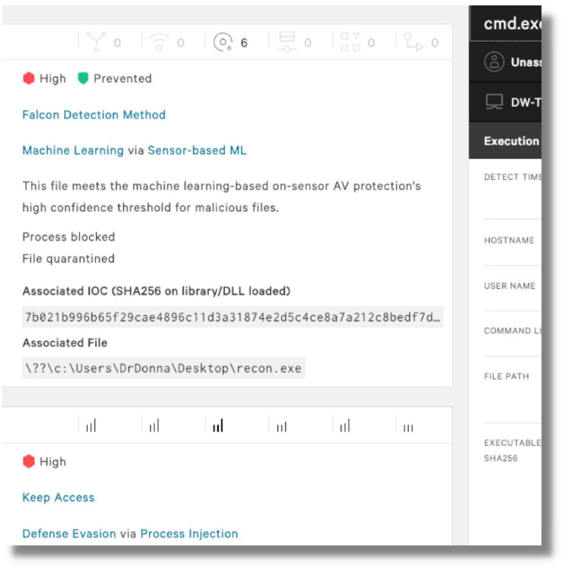Open the Defense Evasion link
This screenshot has width=562, height=568.
point(69,534)
